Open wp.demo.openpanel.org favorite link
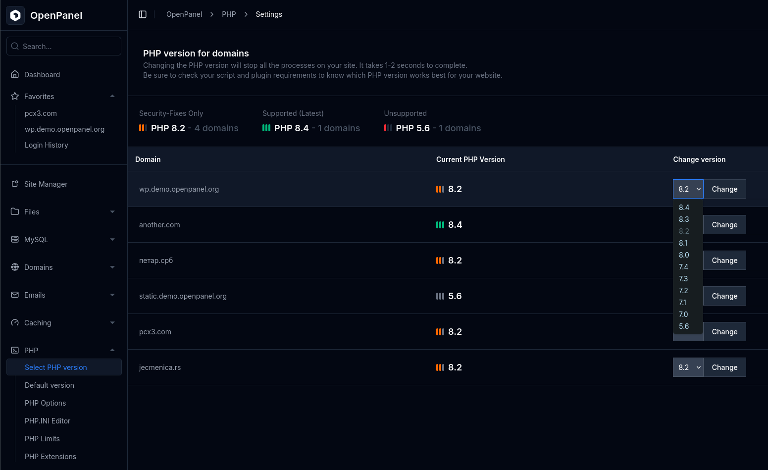Screen dimensions: 768x470 click(64, 129)
